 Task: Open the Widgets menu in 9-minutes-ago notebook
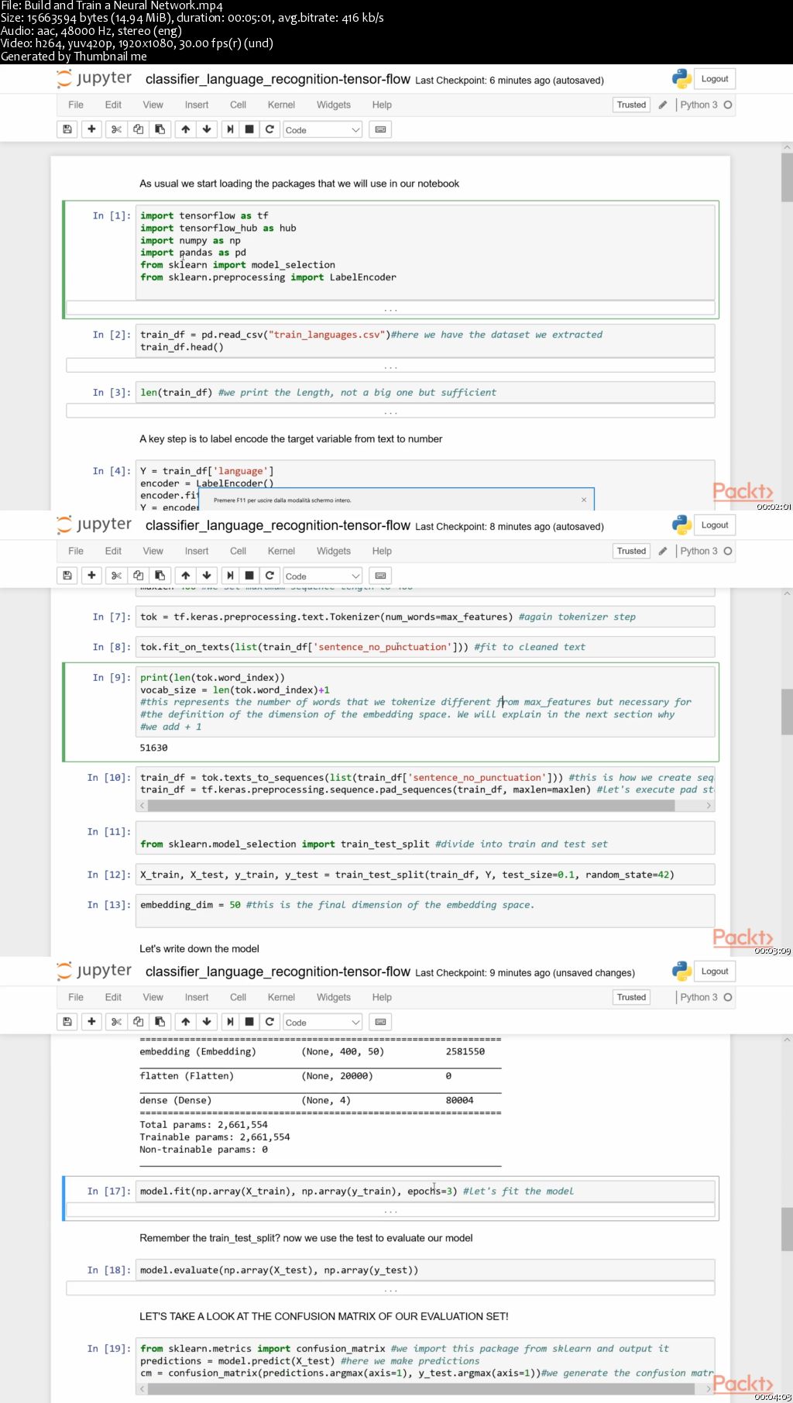tap(334, 997)
